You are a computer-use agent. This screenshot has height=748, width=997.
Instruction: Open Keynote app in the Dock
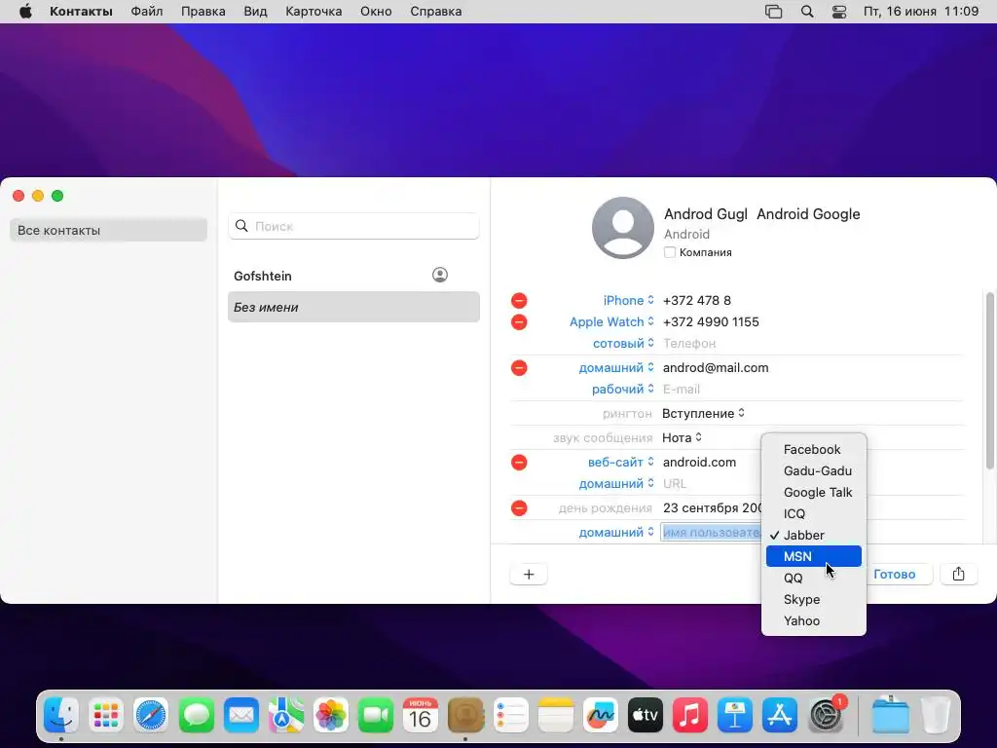click(x=735, y=715)
